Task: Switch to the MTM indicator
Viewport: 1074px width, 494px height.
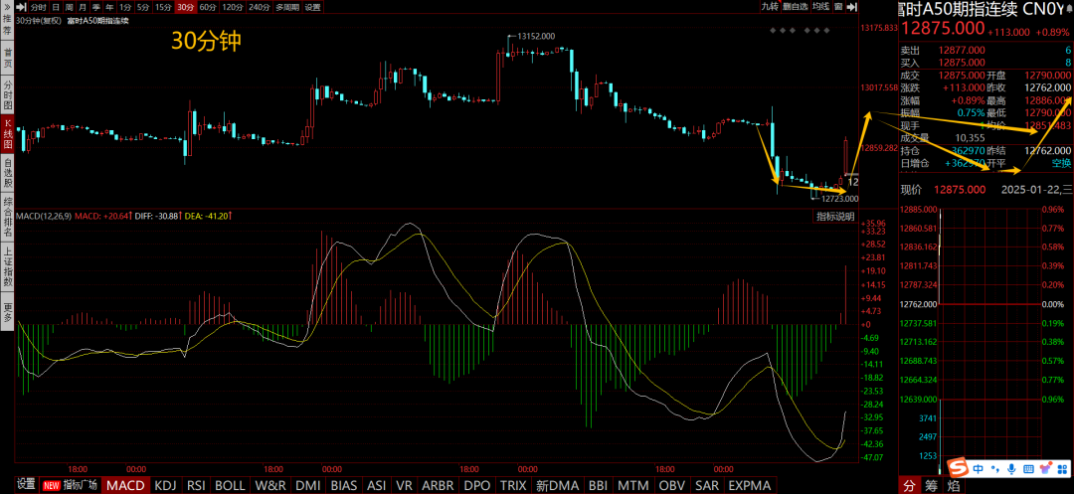Action: tap(633, 485)
